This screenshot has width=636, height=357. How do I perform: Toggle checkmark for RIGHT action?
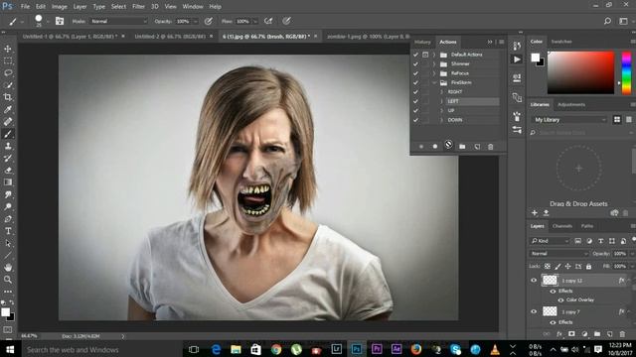coord(415,92)
